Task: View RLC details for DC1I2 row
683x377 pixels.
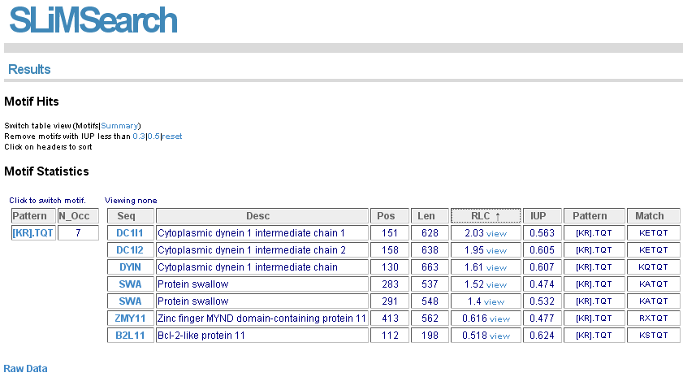Action: coord(496,250)
